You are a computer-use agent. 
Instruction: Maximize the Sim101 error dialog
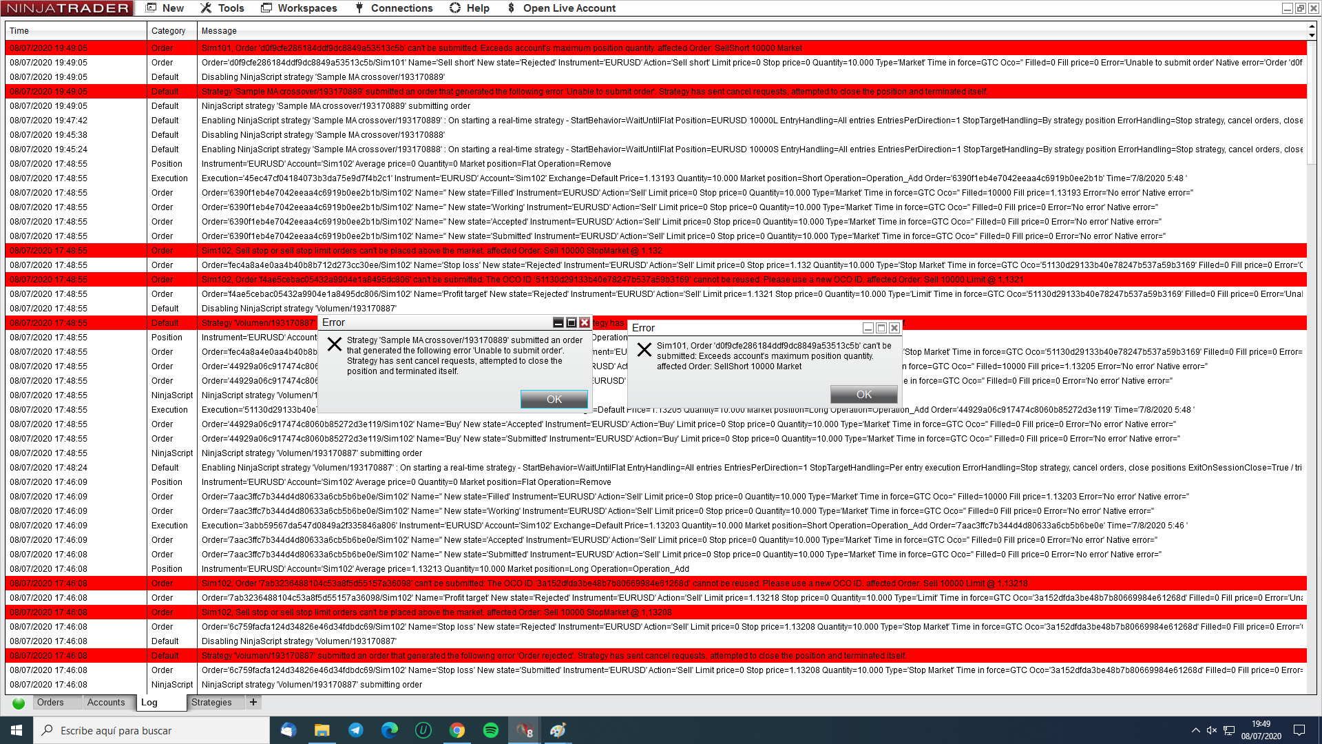881,328
